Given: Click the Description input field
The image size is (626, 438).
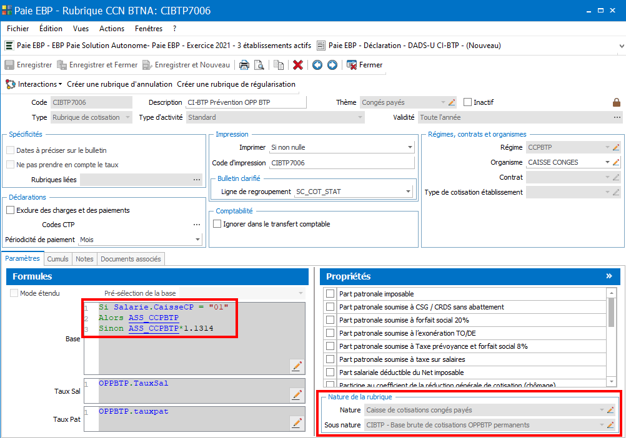Looking at the screenshot, I should click(x=246, y=102).
